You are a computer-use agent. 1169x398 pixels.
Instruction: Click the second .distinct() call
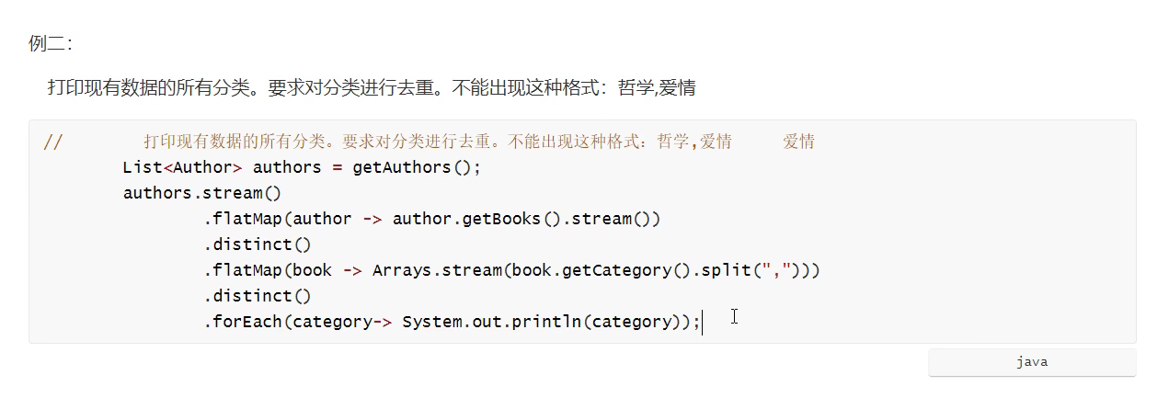[258, 296]
